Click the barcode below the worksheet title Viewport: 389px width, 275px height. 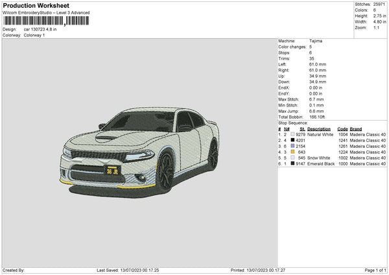click(x=46, y=22)
